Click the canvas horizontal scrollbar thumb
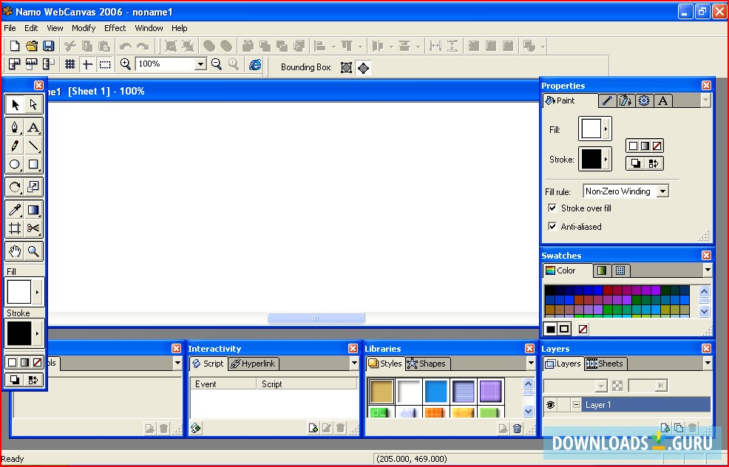 [x=316, y=318]
